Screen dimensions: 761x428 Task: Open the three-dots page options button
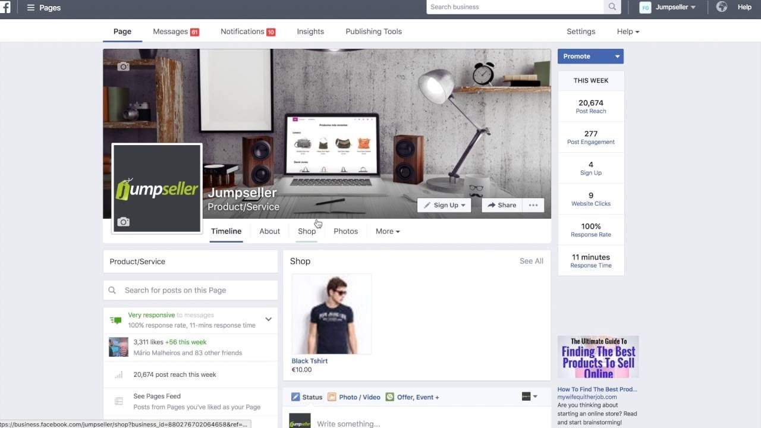tap(533, 205)
